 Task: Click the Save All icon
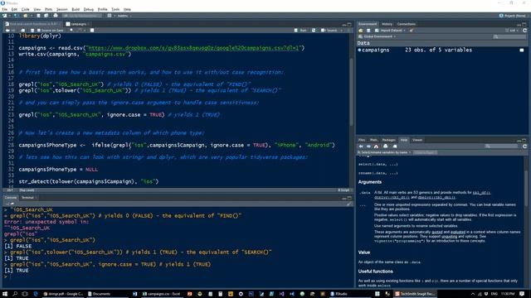[46, 16]
